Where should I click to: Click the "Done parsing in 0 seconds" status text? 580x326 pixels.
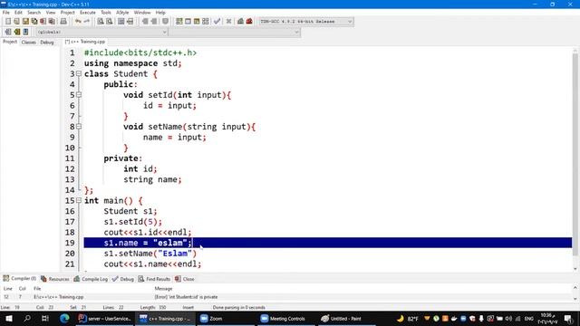coord(238,307)
